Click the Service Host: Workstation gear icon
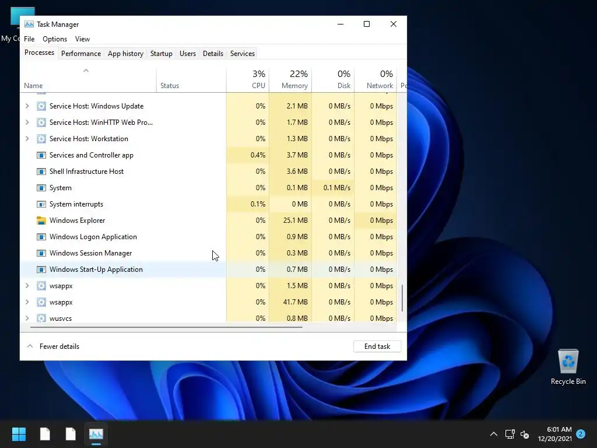Screen dimensions: 597x448 [41, 139]
